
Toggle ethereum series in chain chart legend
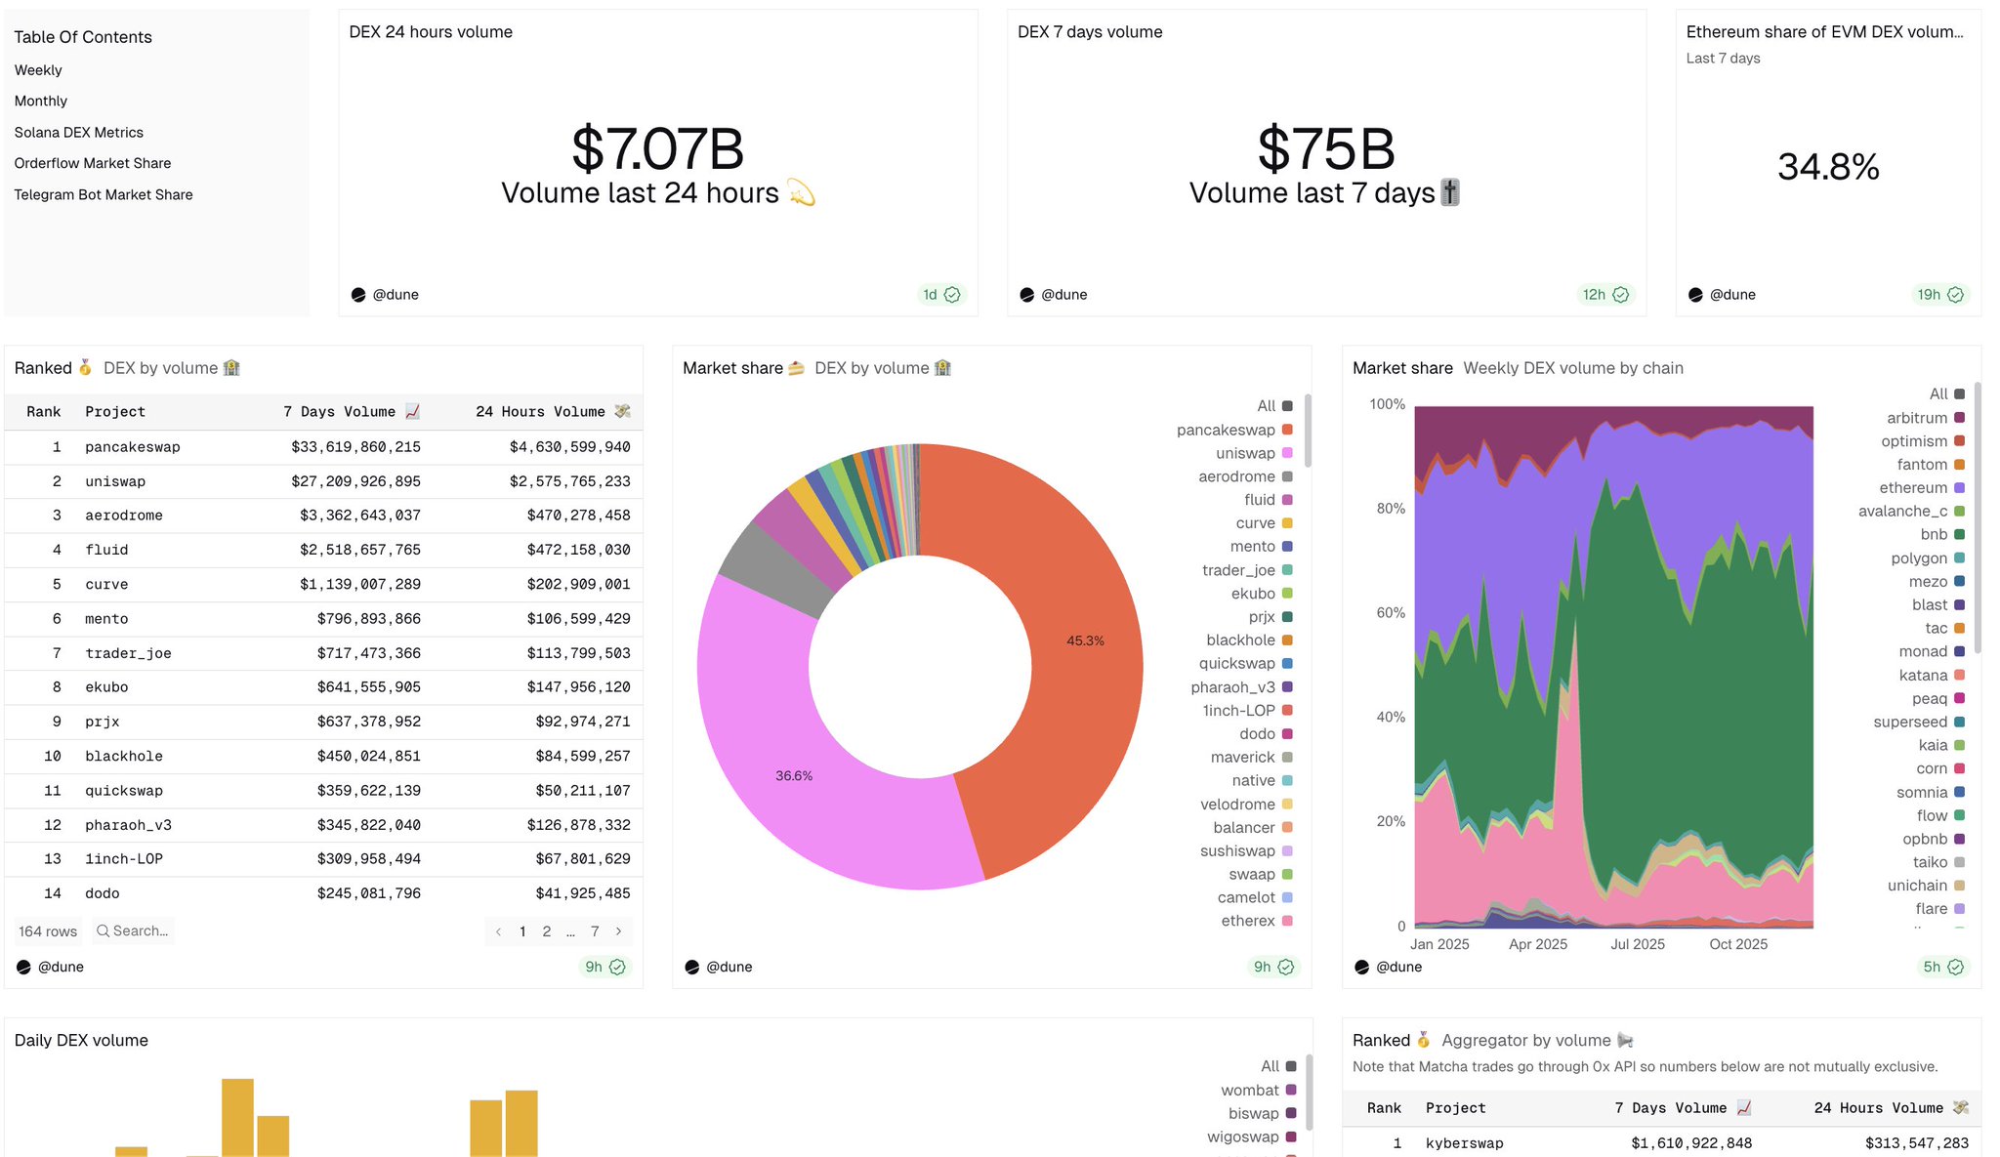[1913, 487]
